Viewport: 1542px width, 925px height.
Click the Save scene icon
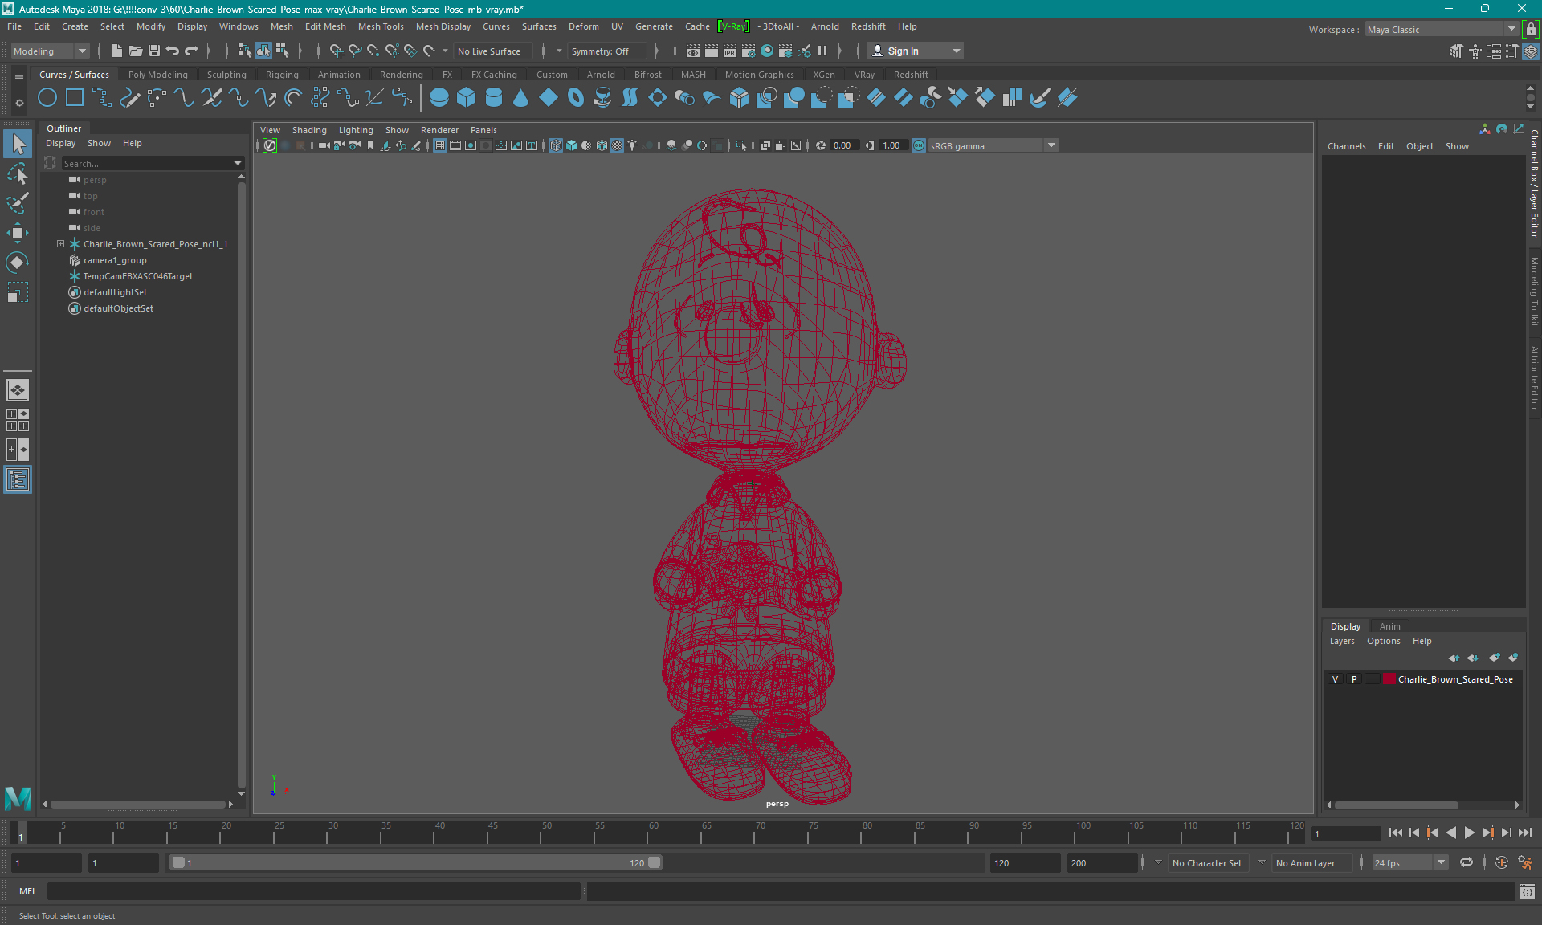coord(154,51)
